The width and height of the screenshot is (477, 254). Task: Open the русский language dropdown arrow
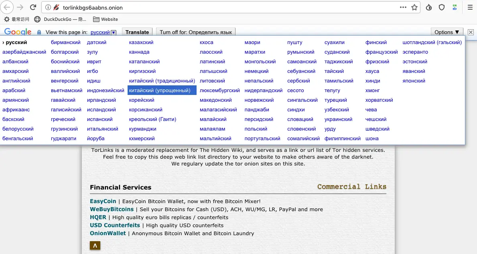pos(114,32)
